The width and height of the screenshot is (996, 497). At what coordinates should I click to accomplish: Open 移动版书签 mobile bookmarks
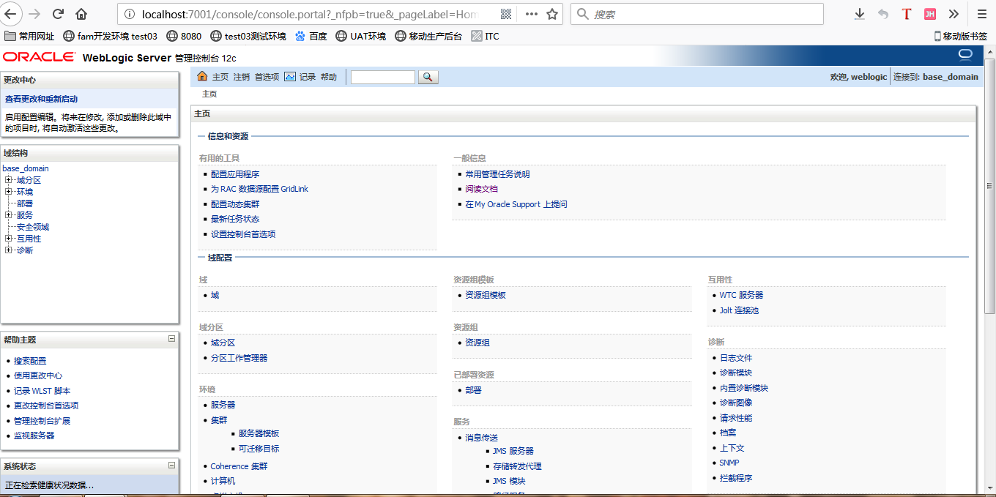coord(960,36)
